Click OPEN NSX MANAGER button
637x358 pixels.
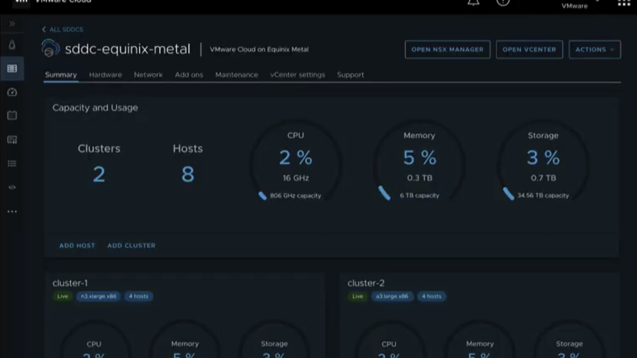[447, 49]
